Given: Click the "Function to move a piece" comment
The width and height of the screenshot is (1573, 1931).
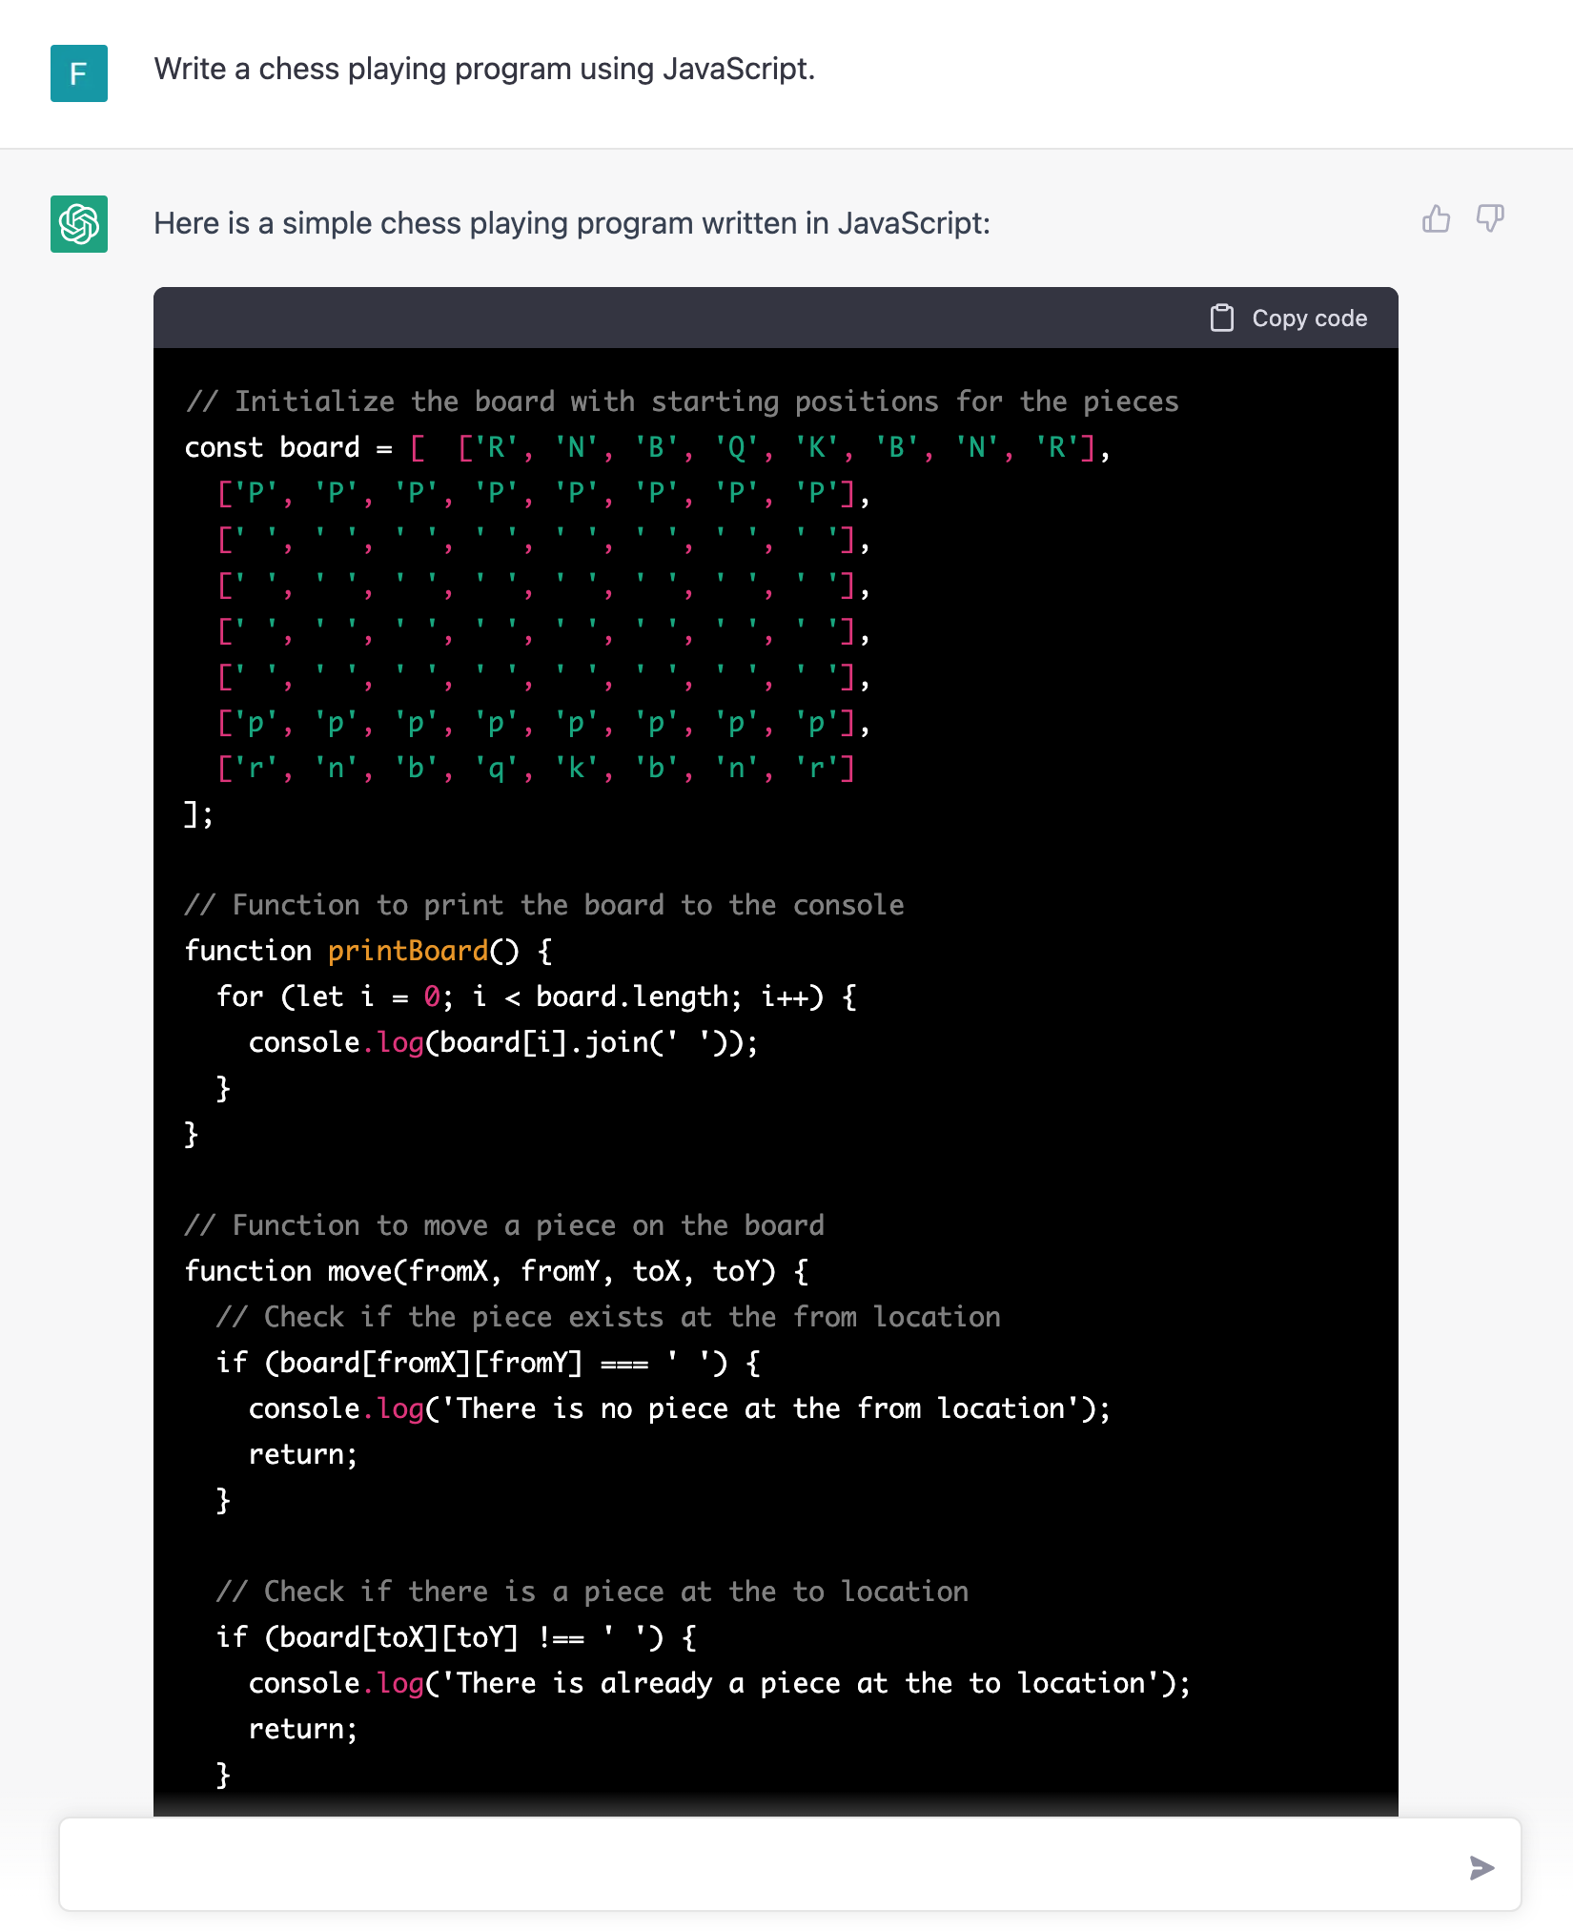Looking at the screenshot, I should [504, 1225].
